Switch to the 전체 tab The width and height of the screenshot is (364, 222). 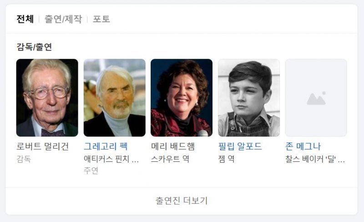pos(25,19)
